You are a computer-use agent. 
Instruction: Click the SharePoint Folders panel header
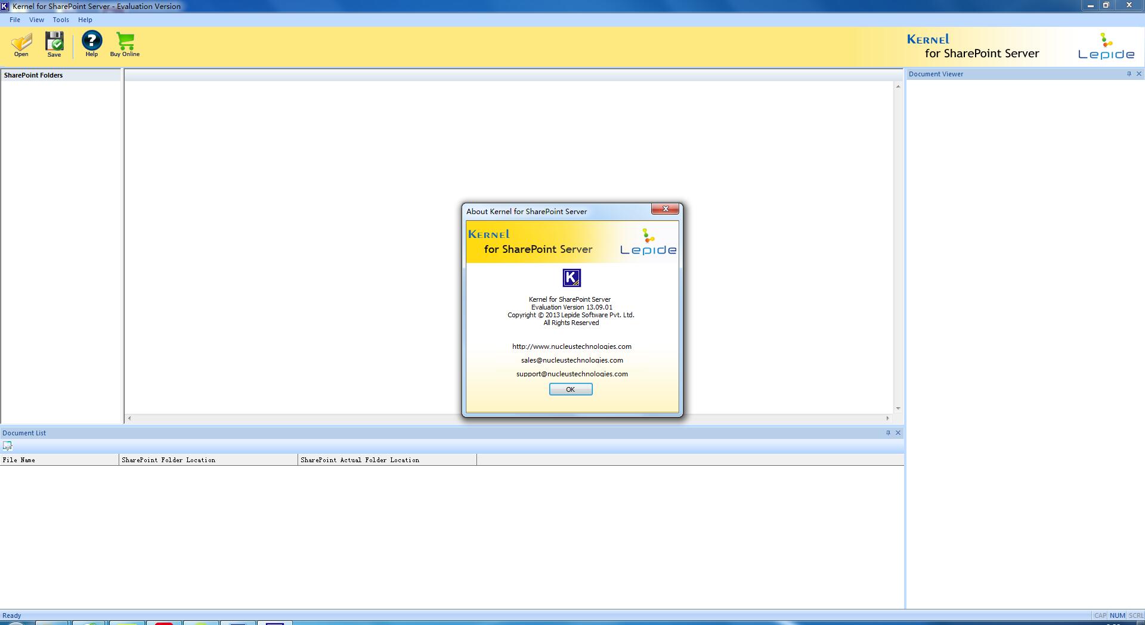61,75
